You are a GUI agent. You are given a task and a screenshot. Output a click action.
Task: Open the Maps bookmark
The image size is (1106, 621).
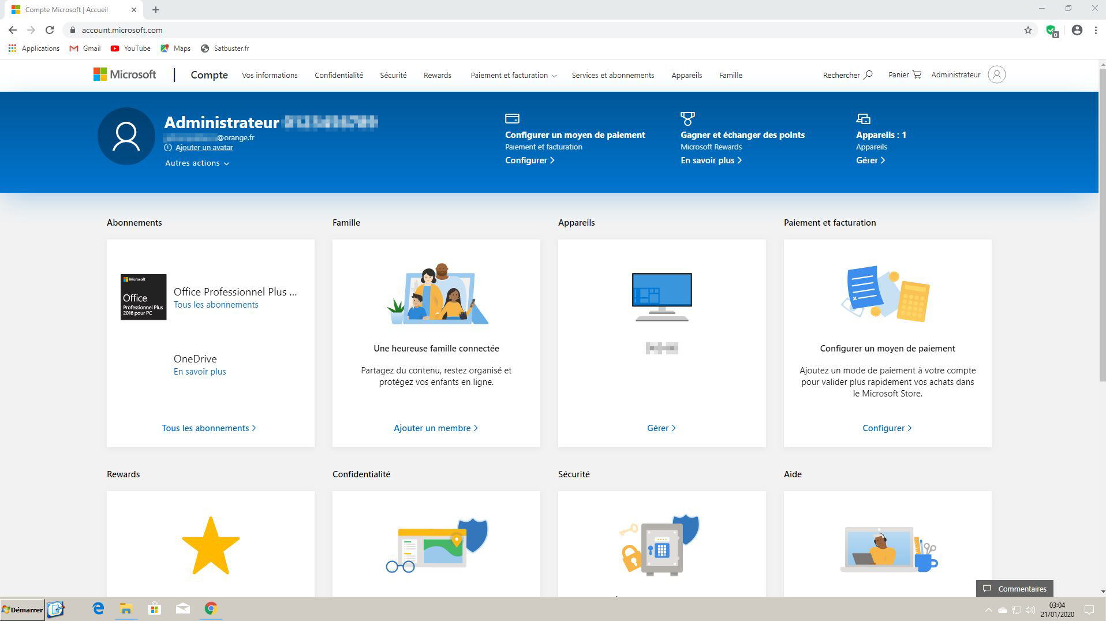pos(175,48)
